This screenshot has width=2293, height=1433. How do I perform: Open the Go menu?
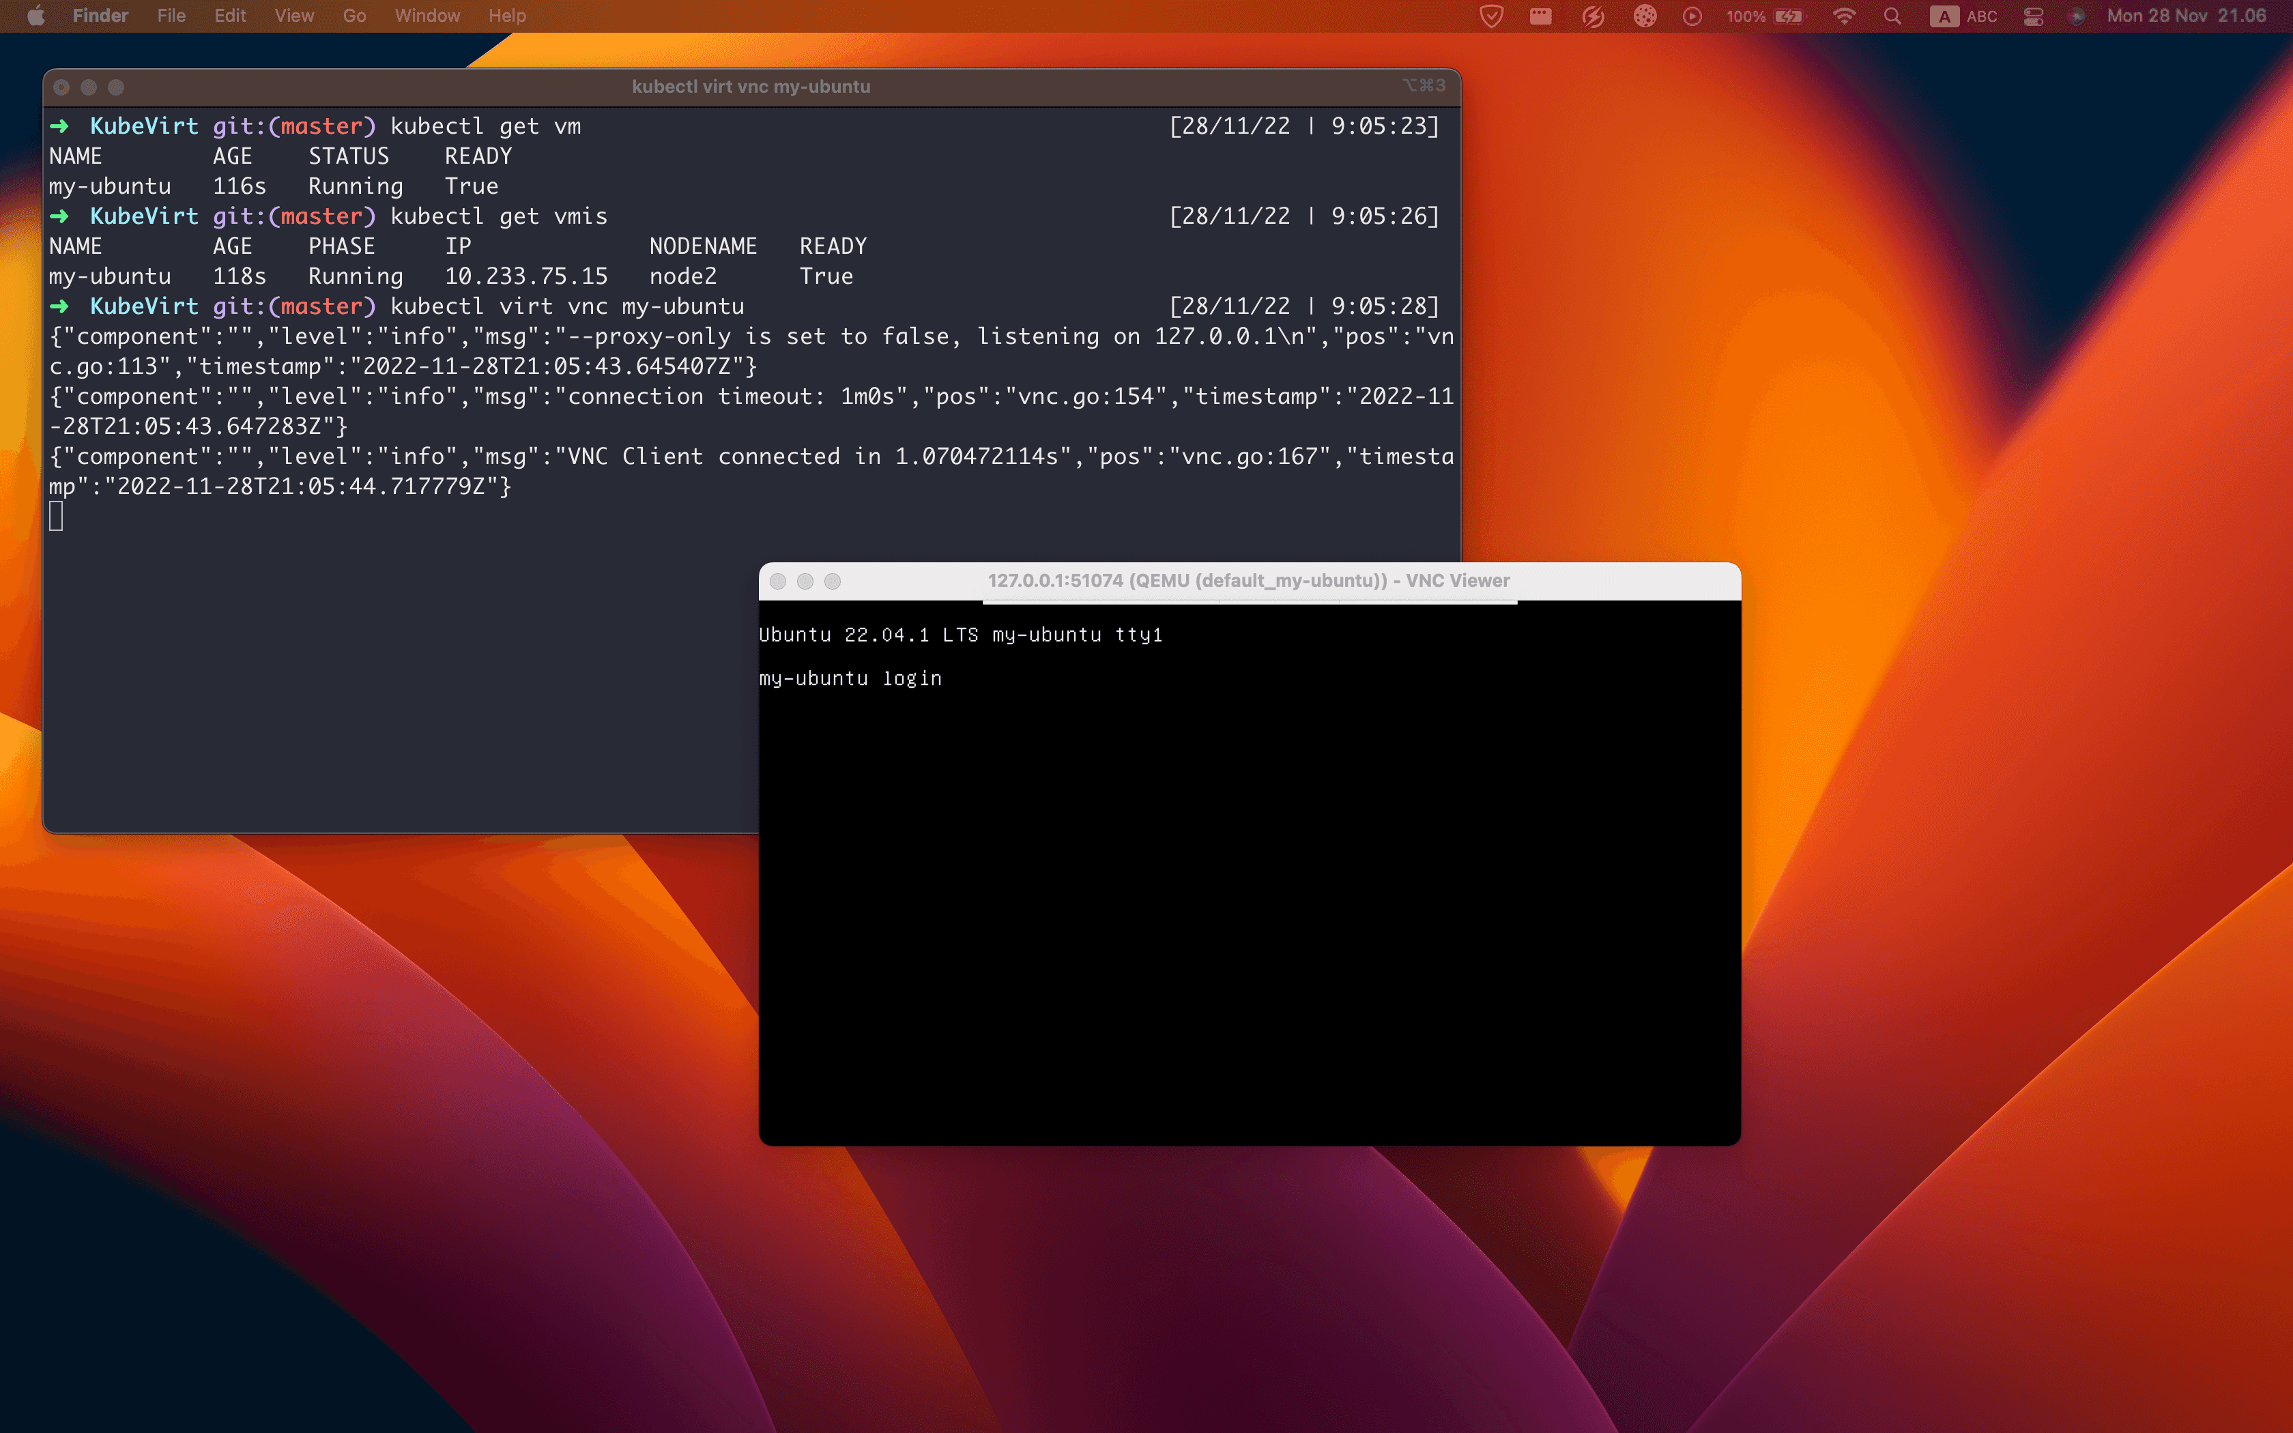[354, 16]
